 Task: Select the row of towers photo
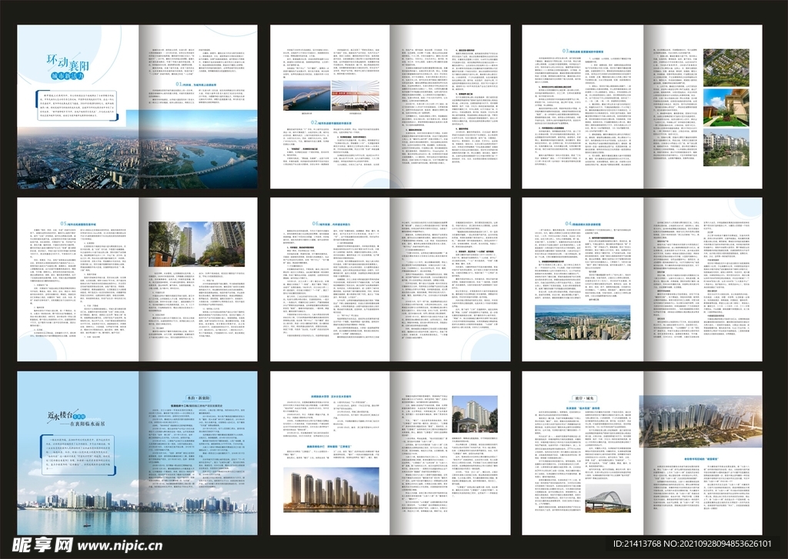(331, 490)
